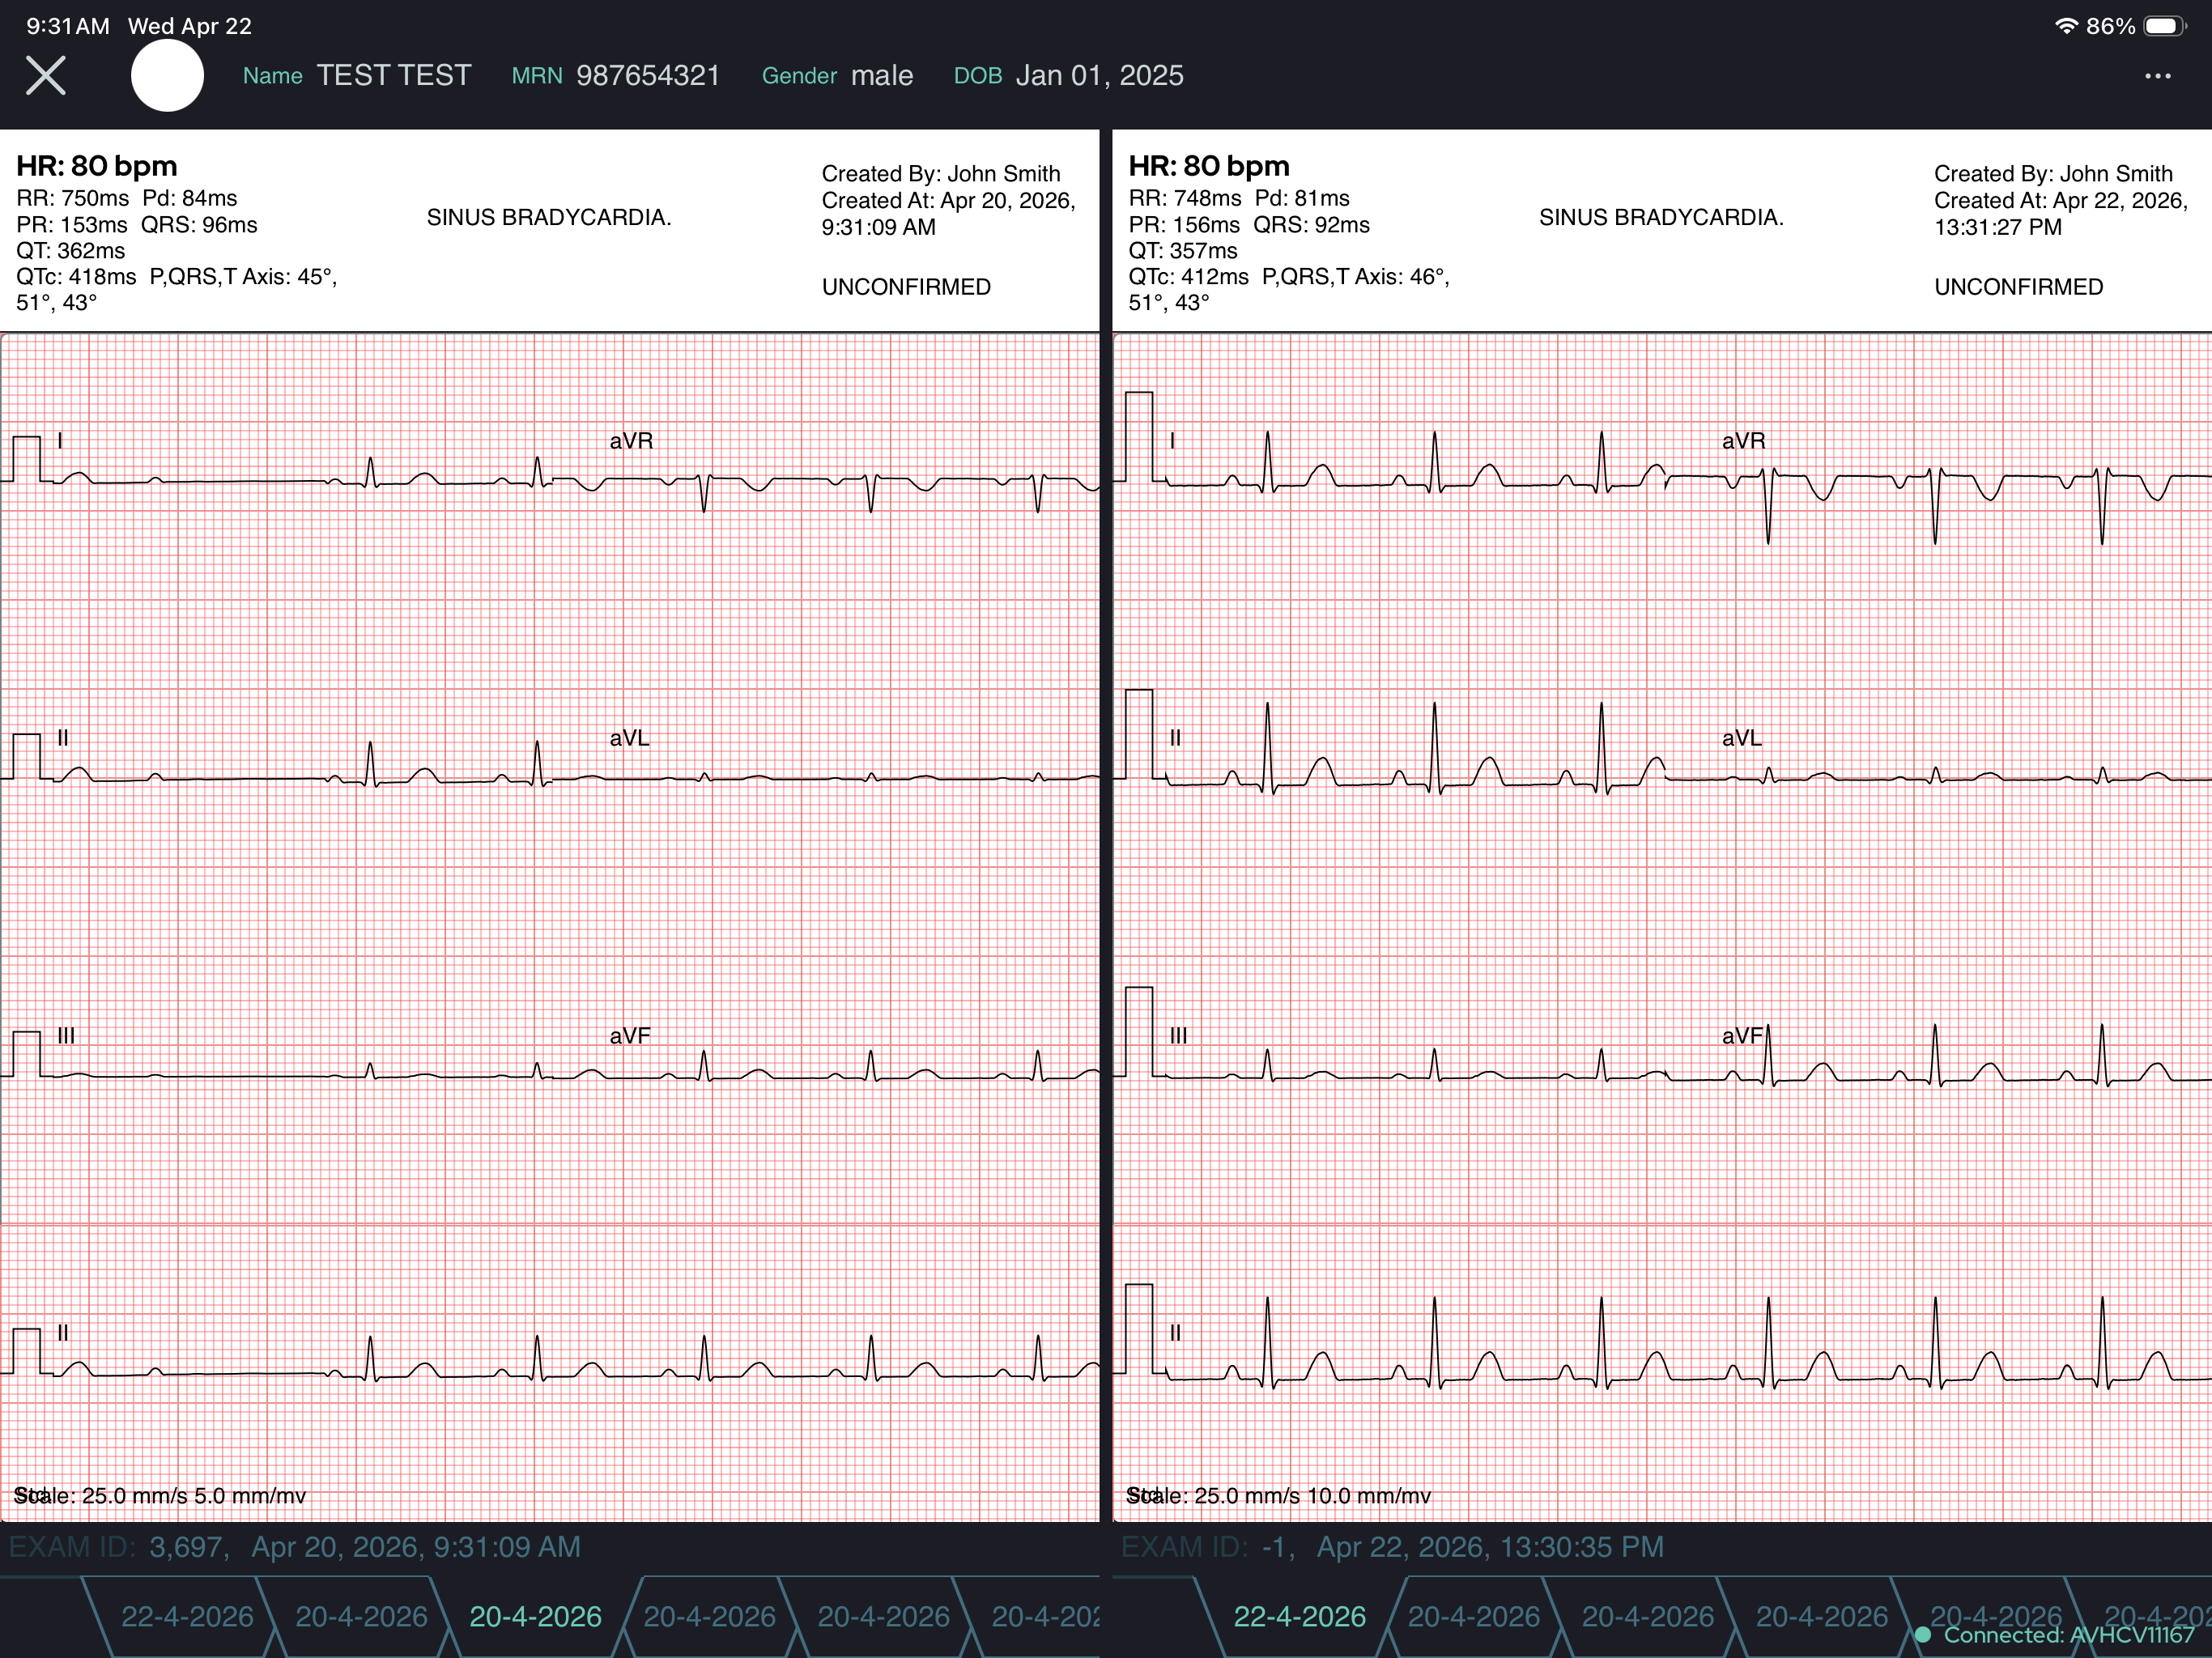
Task: Click the QTc: 412ms value
Action: 1188,277
